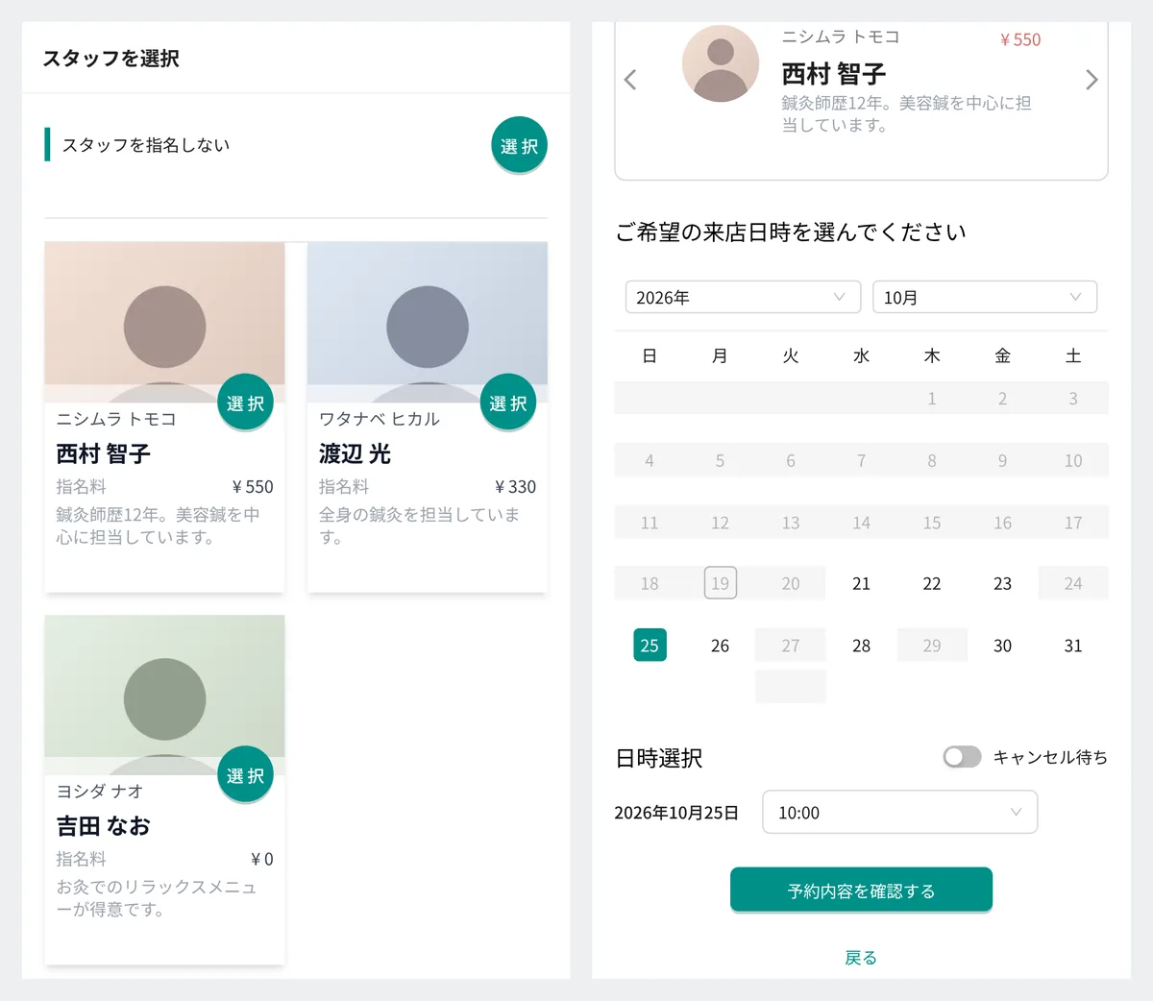The height and width of the screenshot is (1001, 1153).
Task: Click 日時選択 section label
Action: (x=659, y=758)
